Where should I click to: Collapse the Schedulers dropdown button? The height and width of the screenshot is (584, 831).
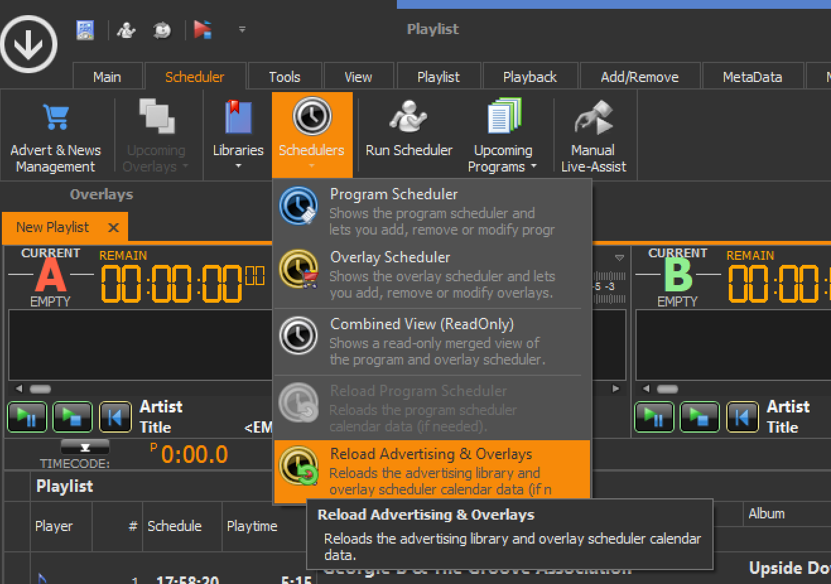312,134
